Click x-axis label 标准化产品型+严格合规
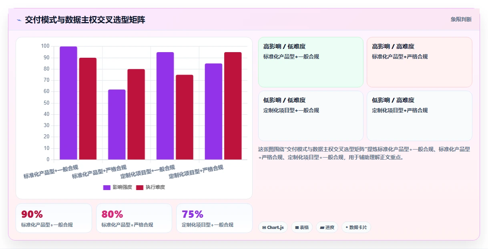The height and width of the screenshot is (249, 488). click(x=99, y=171)
